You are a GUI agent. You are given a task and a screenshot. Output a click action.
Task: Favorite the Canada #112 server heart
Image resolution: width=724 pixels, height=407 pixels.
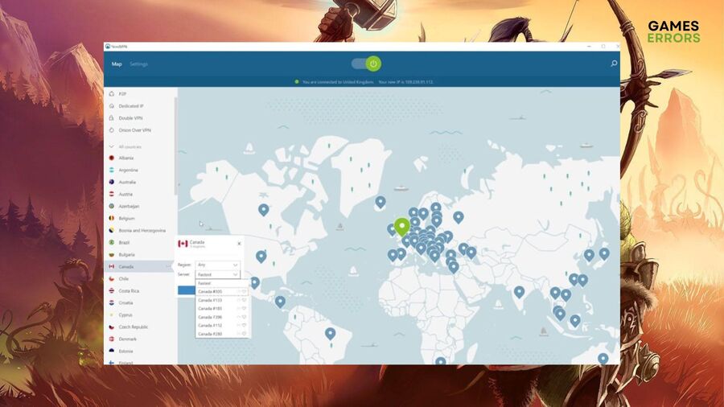pyautogui.click(x=245, y=325)
